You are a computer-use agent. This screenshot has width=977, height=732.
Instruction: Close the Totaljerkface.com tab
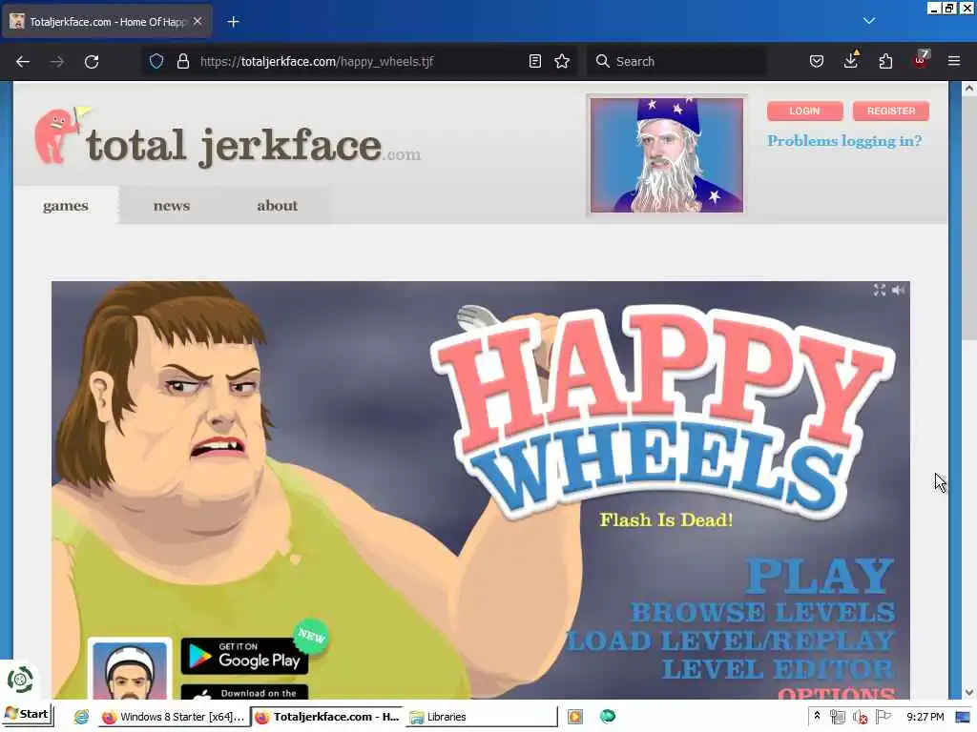coord(197,21)
